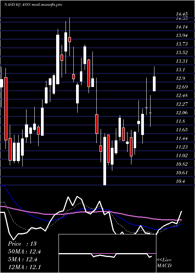Viewport: 195px width, 273px height.
Task: Select the 13.1 price axis label
Action: tap(181, 70)
